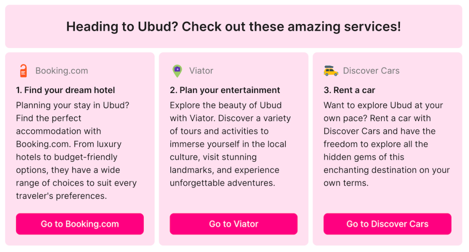
Task: Click the 'hidden gems of this' text line
Action: pyautogui.click(x=364, y=157)
